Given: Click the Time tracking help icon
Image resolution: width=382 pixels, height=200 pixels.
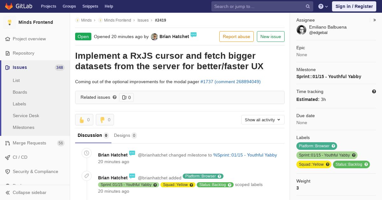Looking at the screenshot, I should [x=374, y=91].
